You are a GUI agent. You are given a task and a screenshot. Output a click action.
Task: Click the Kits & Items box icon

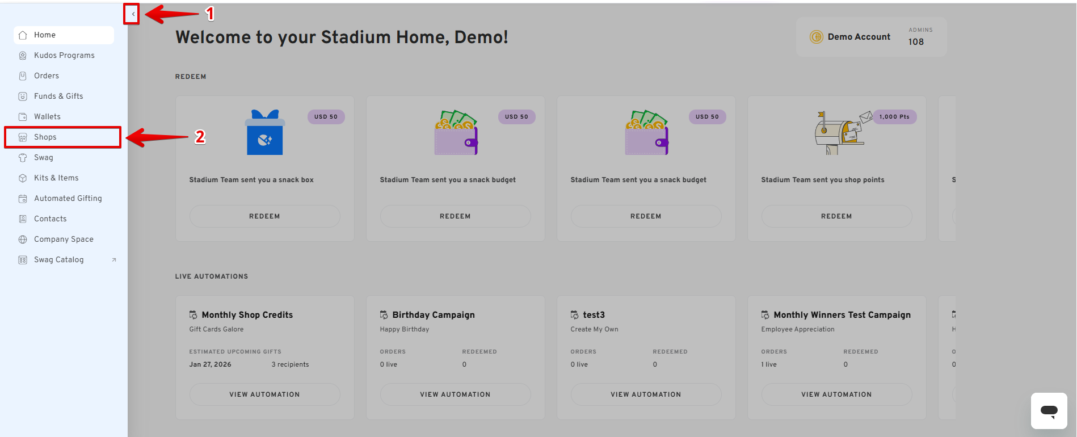click(x=23, y=178)
